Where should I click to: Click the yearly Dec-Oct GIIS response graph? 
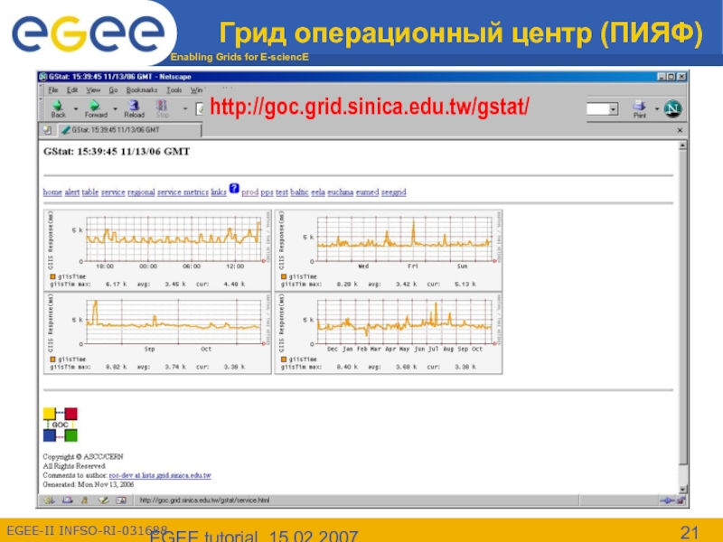(389, 332)
